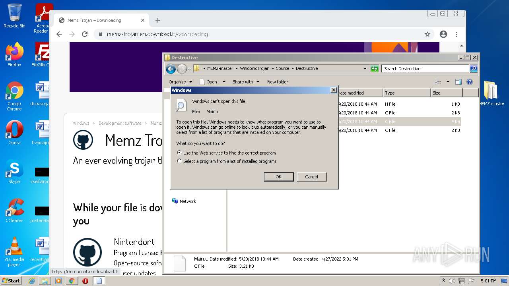Show hidden tray icons arrow
Viewport: 509px width, 286px height.
coord(443,281)
